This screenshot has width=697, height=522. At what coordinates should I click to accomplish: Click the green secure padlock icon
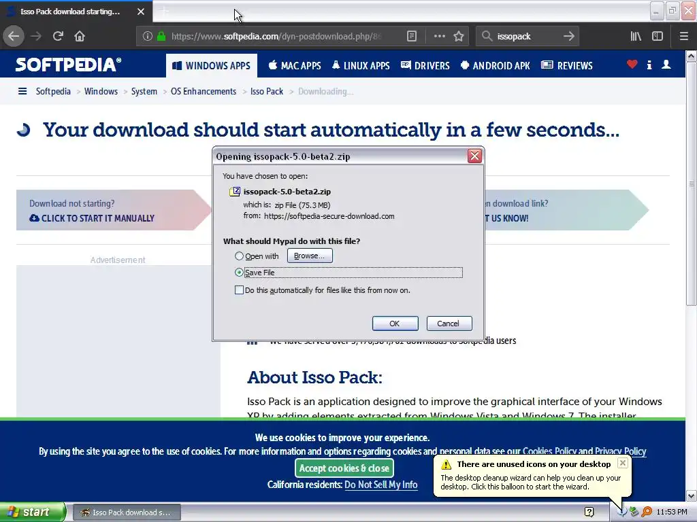pyautogui.click(x=161, y=36)
